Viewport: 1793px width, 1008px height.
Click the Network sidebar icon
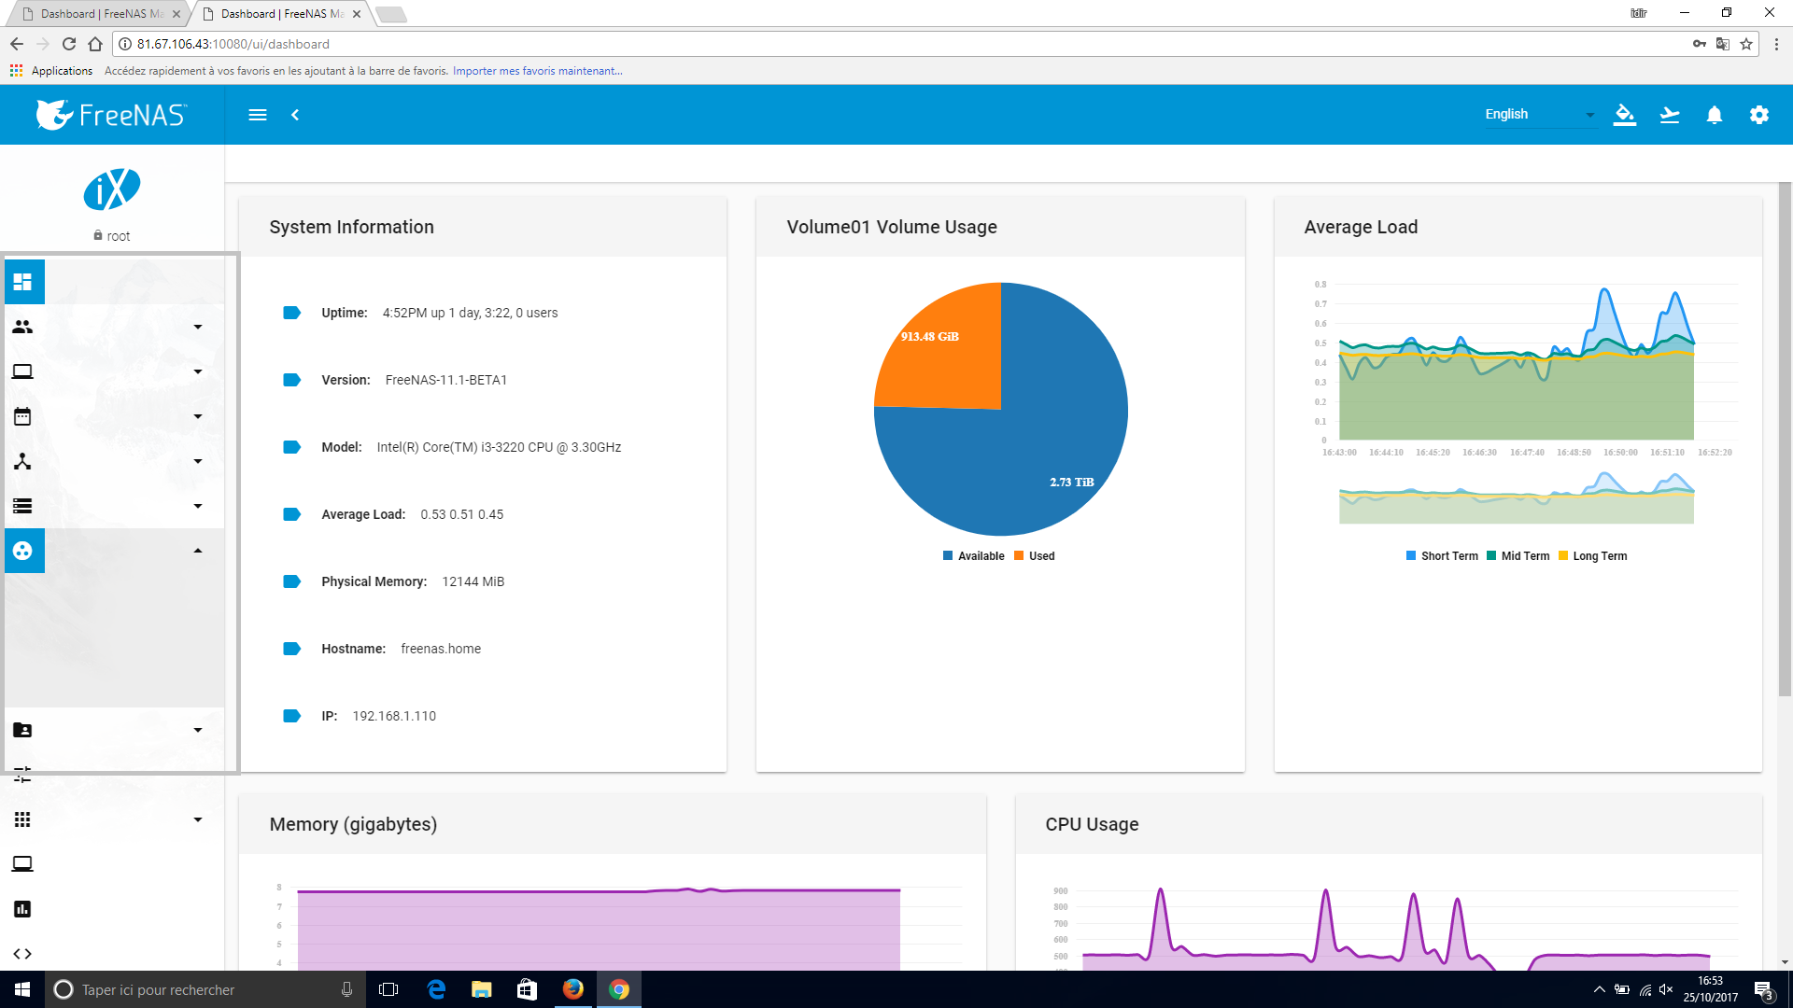coord(23,461)
